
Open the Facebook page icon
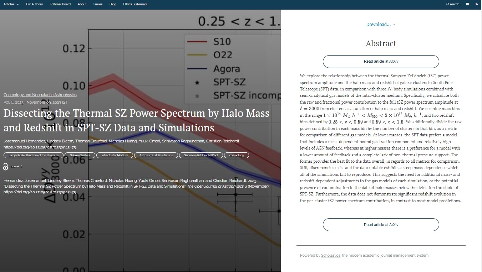[467, 4]
